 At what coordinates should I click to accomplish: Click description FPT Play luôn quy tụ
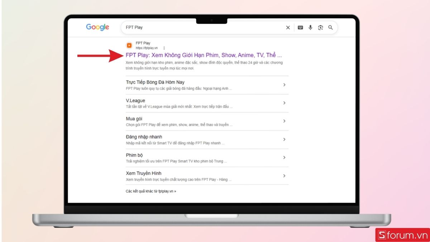179,89
